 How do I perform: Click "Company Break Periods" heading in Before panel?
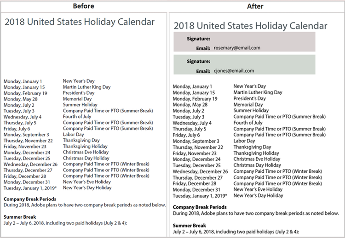click(29, 198)
